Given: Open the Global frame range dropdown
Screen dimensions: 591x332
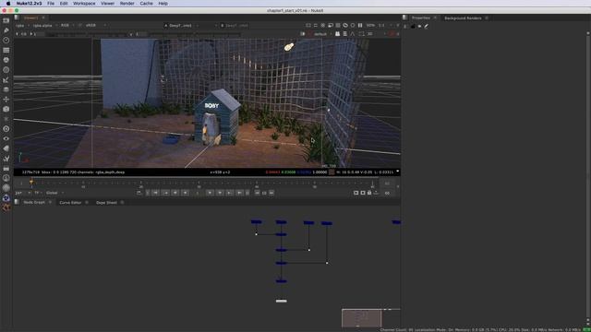Looking at the screenshot, I should [x=55, y=193].
